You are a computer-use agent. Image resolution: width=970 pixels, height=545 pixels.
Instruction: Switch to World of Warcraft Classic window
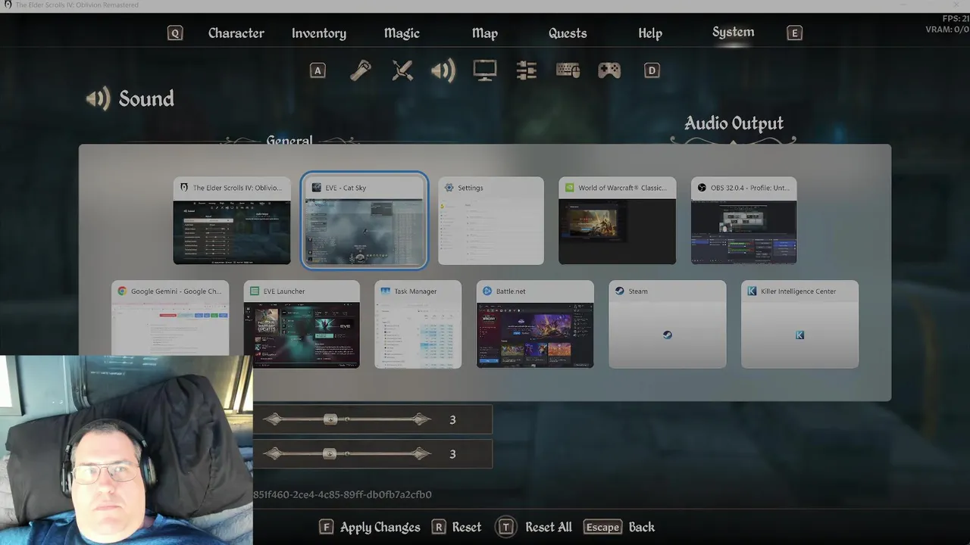(x=617, y=221)
